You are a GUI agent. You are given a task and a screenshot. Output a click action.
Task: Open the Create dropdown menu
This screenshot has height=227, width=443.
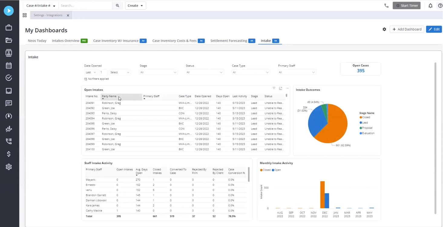click(x=135, y=5)
